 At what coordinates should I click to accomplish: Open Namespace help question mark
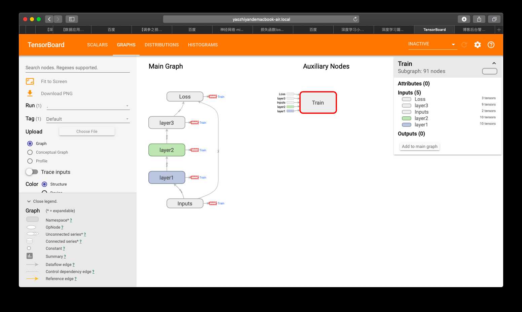coord(71,220)
